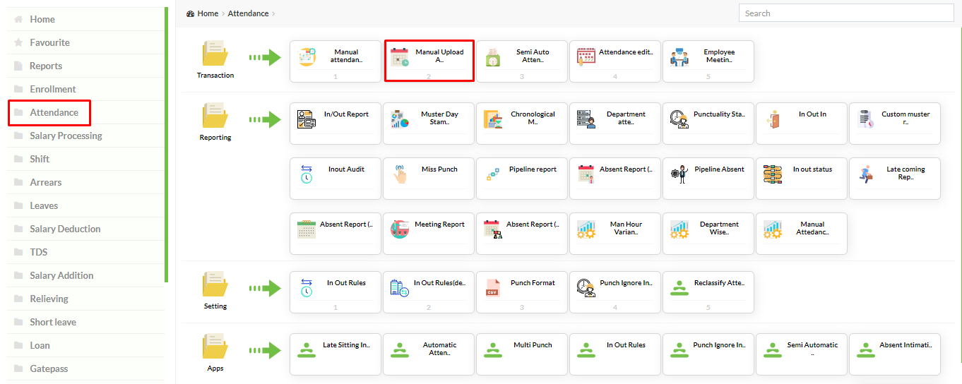Open Arrears sidebar item
This screenshot has height=384, width=962.
click(x=85, y=182)
